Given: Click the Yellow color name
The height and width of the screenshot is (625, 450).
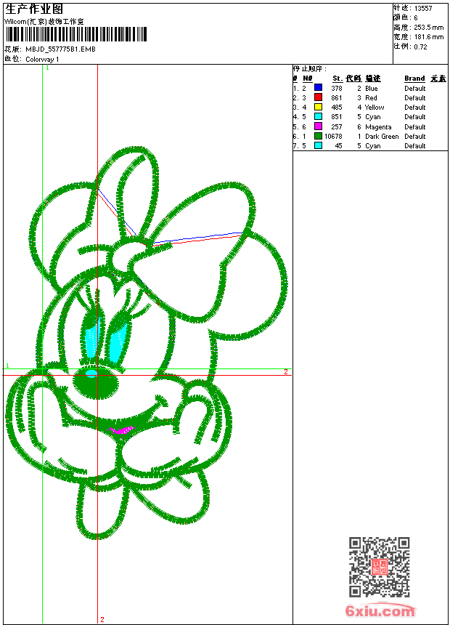Looking at the screenshot, I should (x=375, y=108).
